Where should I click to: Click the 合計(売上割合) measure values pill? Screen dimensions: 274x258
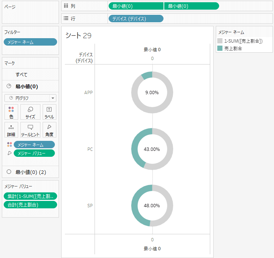[x=30, y=205]
